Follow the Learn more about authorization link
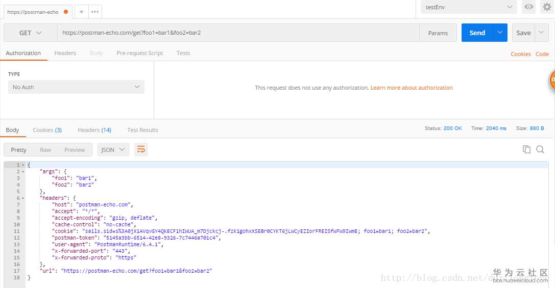 pos(412,88)
